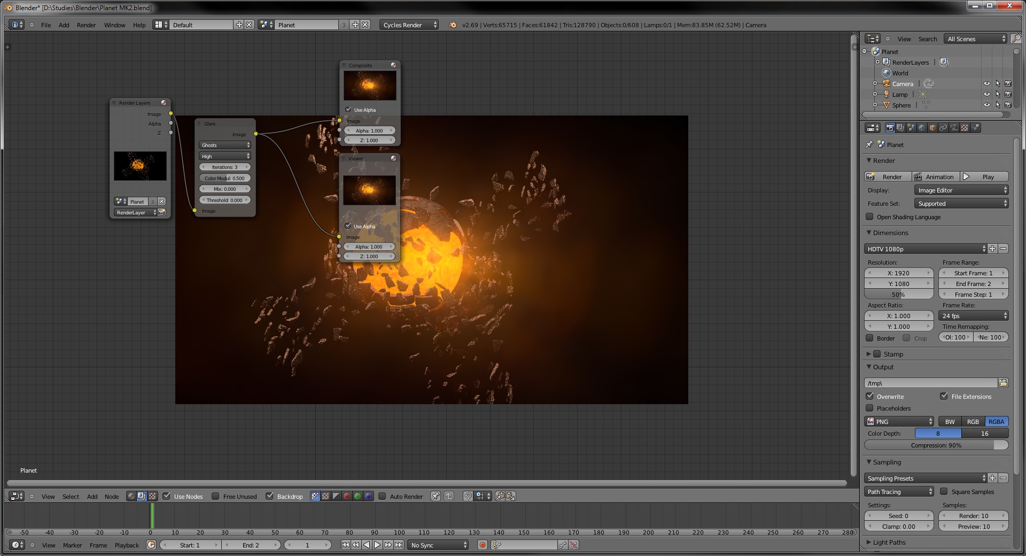Enable Open Shading Language checkbox
The width and height of the screenshot is (1026, 556).
(869, 217)
